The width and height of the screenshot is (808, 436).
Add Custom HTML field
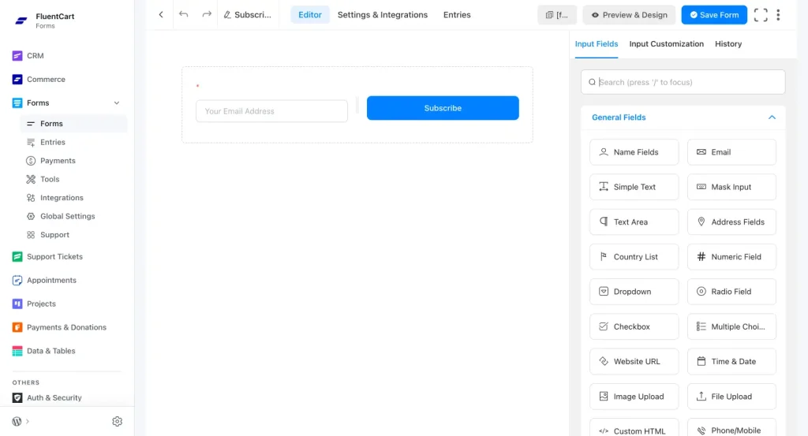pos(634,428)
